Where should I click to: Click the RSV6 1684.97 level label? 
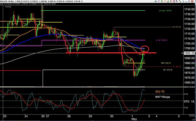[166, 63]
